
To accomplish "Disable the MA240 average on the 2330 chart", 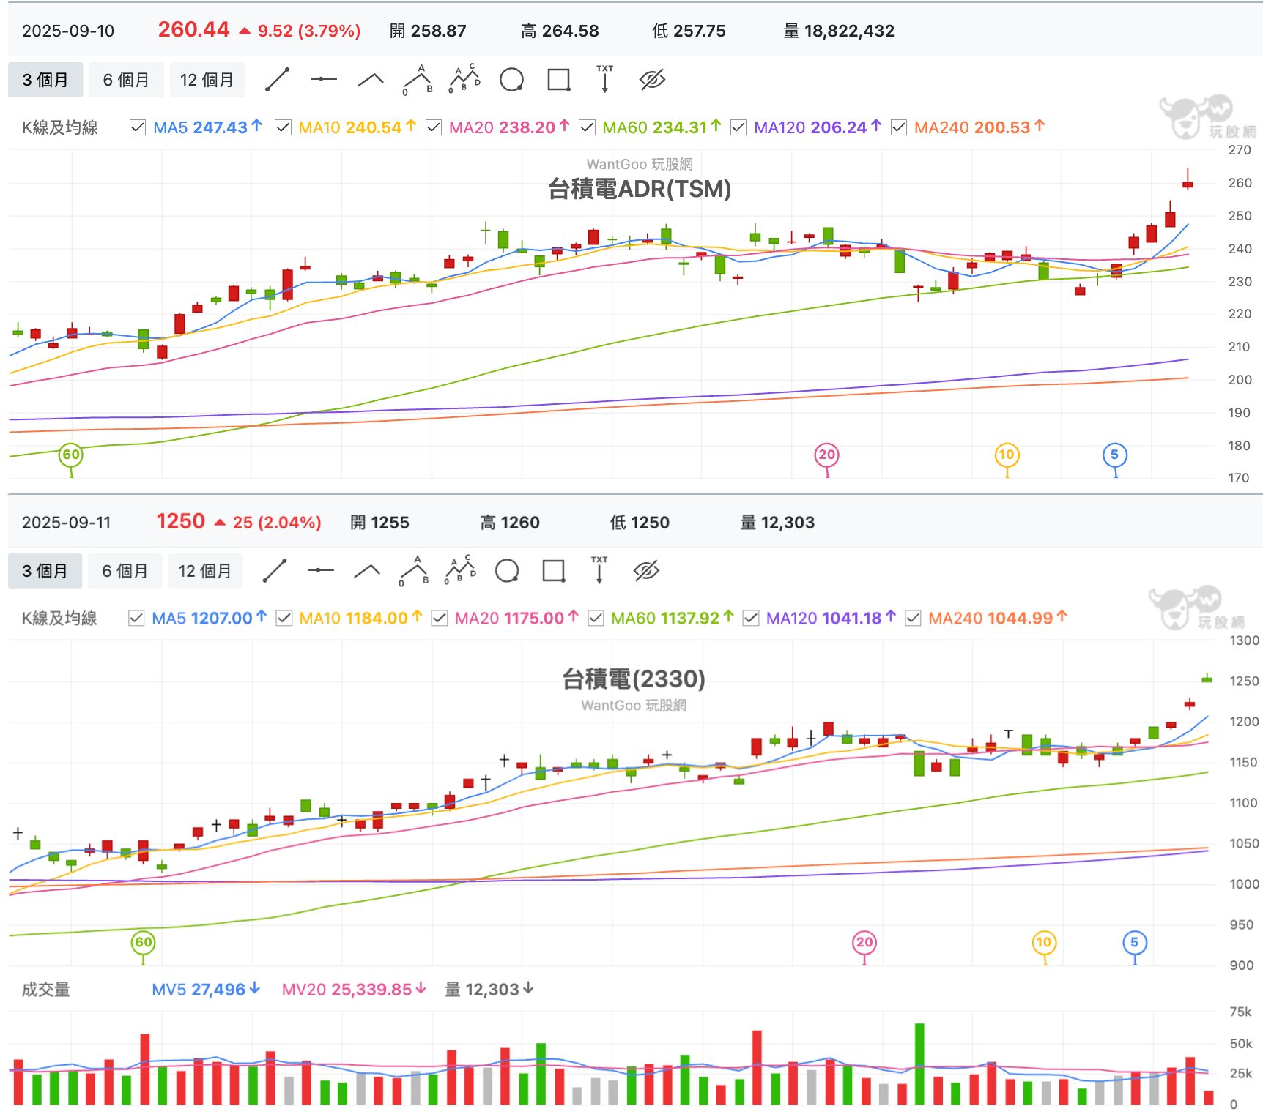I will pos(913,618).
